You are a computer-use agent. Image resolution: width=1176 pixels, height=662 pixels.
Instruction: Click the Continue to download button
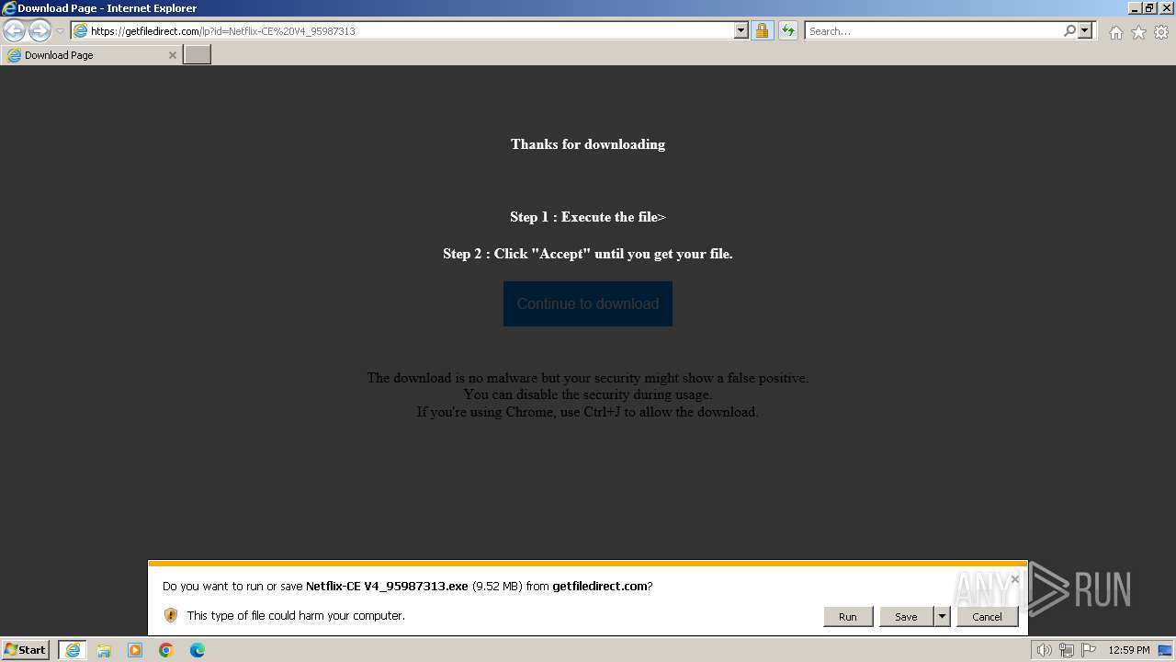588,303
